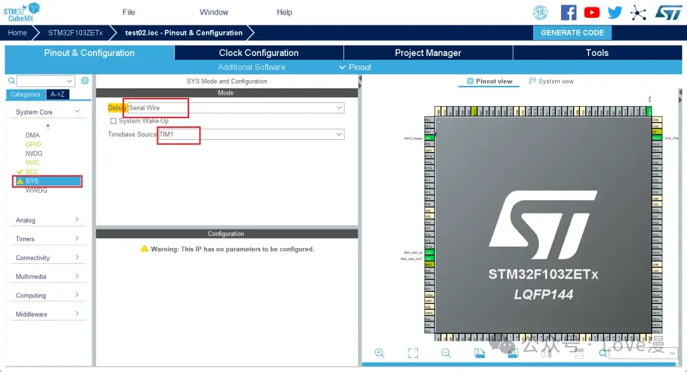The height and width of the screenshot is (372, 687).
Task: Open the Help menu
Action: [x=284, y=12]
